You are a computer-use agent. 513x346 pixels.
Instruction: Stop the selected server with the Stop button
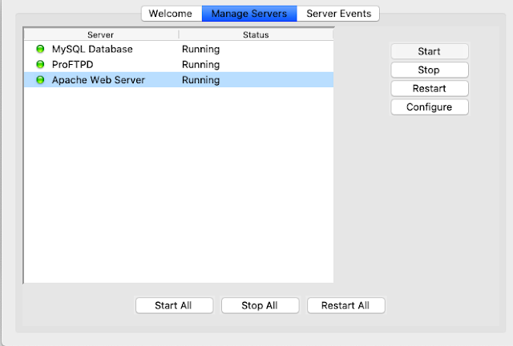pos(430,70)
